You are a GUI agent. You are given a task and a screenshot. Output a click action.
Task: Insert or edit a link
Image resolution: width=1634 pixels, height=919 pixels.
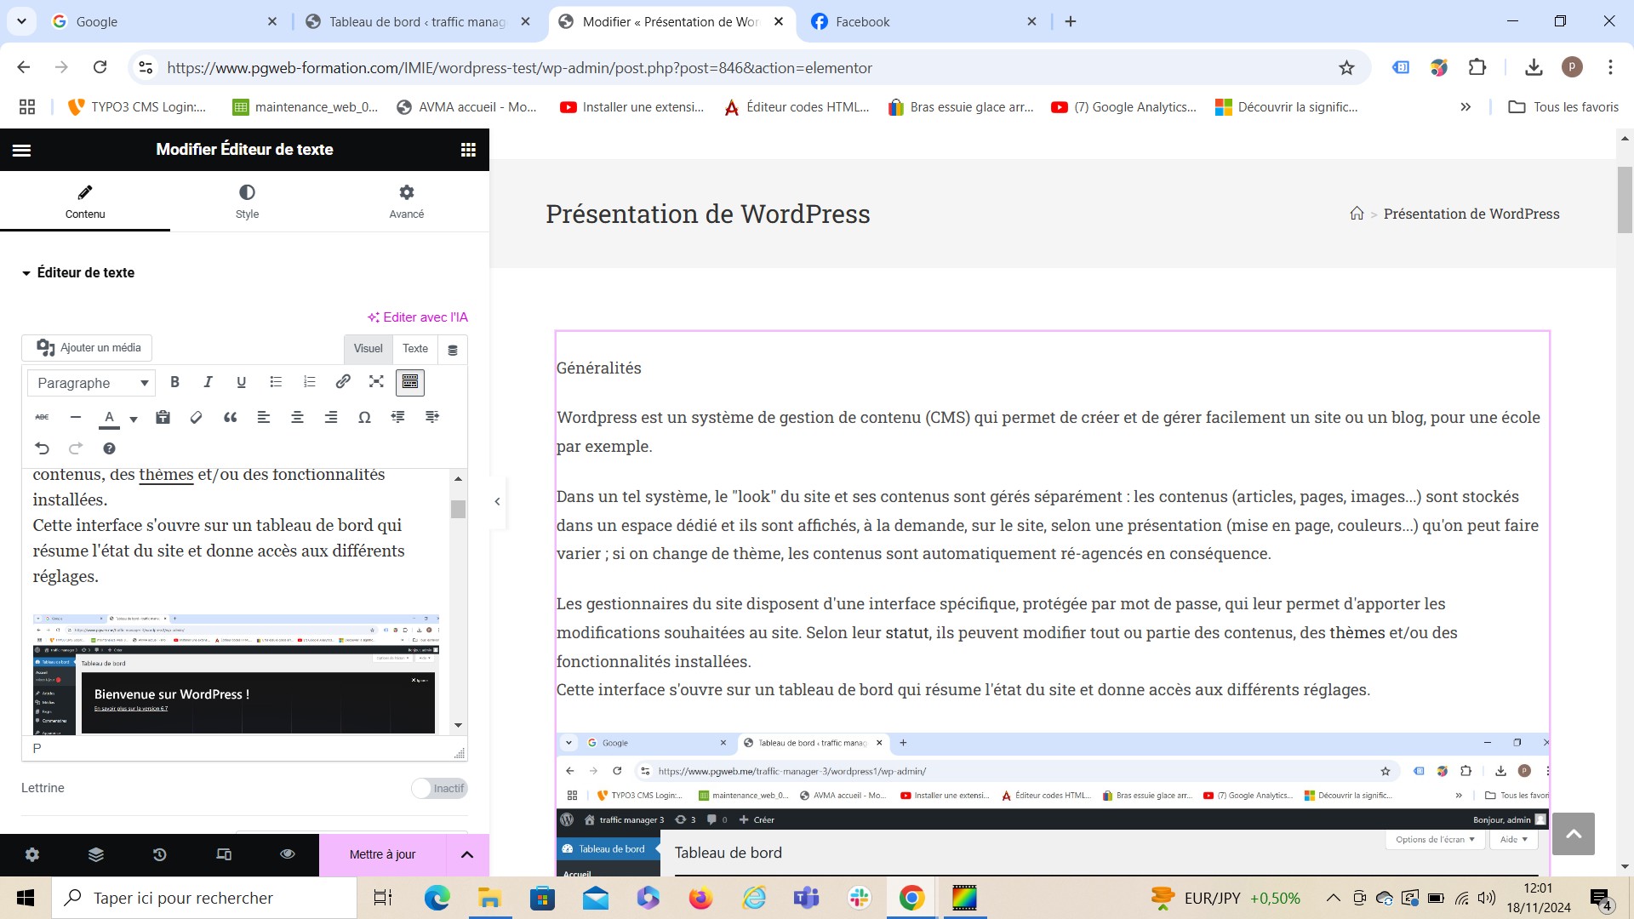[x=343, y=382]
